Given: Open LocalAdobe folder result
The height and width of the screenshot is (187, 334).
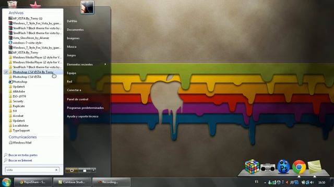Looking at the screenshot, I should click(19, 126).
